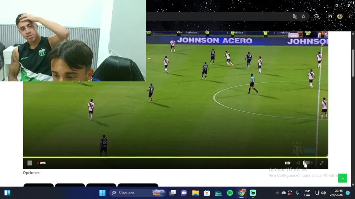Image resolution: width=355 pixels, height=199 pixels.
Task: Click the scrollbar down arrow
Action: tap(353, 184)
